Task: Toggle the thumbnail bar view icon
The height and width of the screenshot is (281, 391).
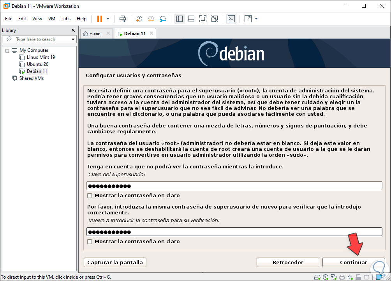Action: coord(191,19)
